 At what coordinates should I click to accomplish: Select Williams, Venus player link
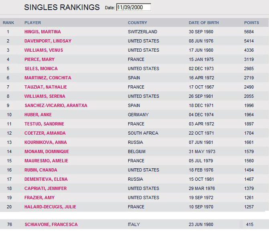44,50
